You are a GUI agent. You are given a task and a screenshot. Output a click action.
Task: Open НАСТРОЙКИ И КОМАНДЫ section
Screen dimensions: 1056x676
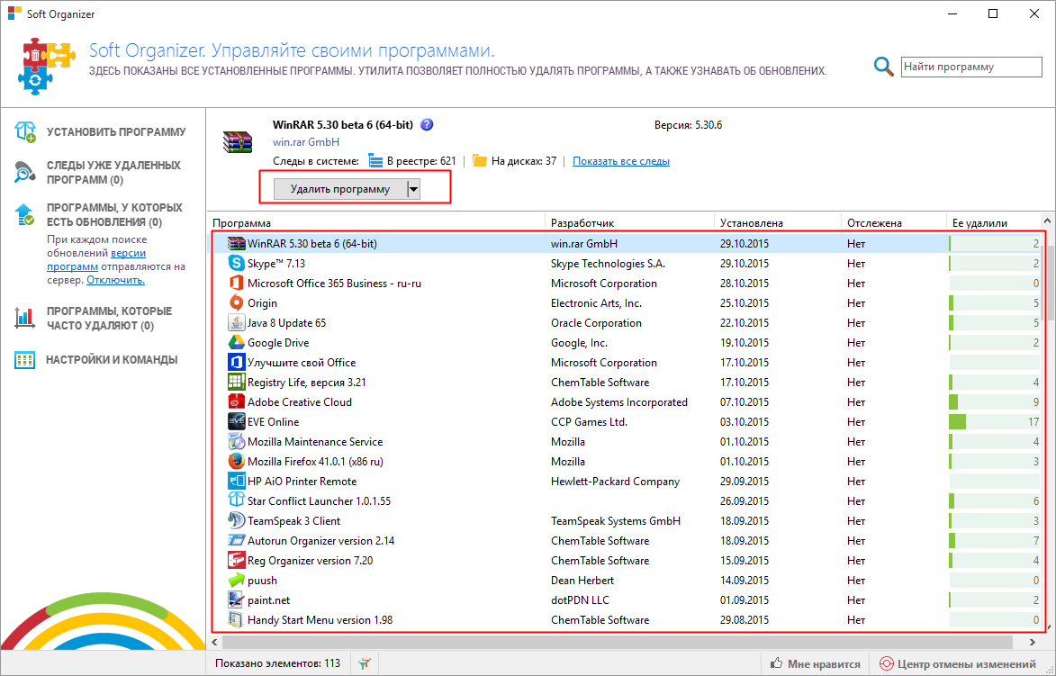pos(112,359)
